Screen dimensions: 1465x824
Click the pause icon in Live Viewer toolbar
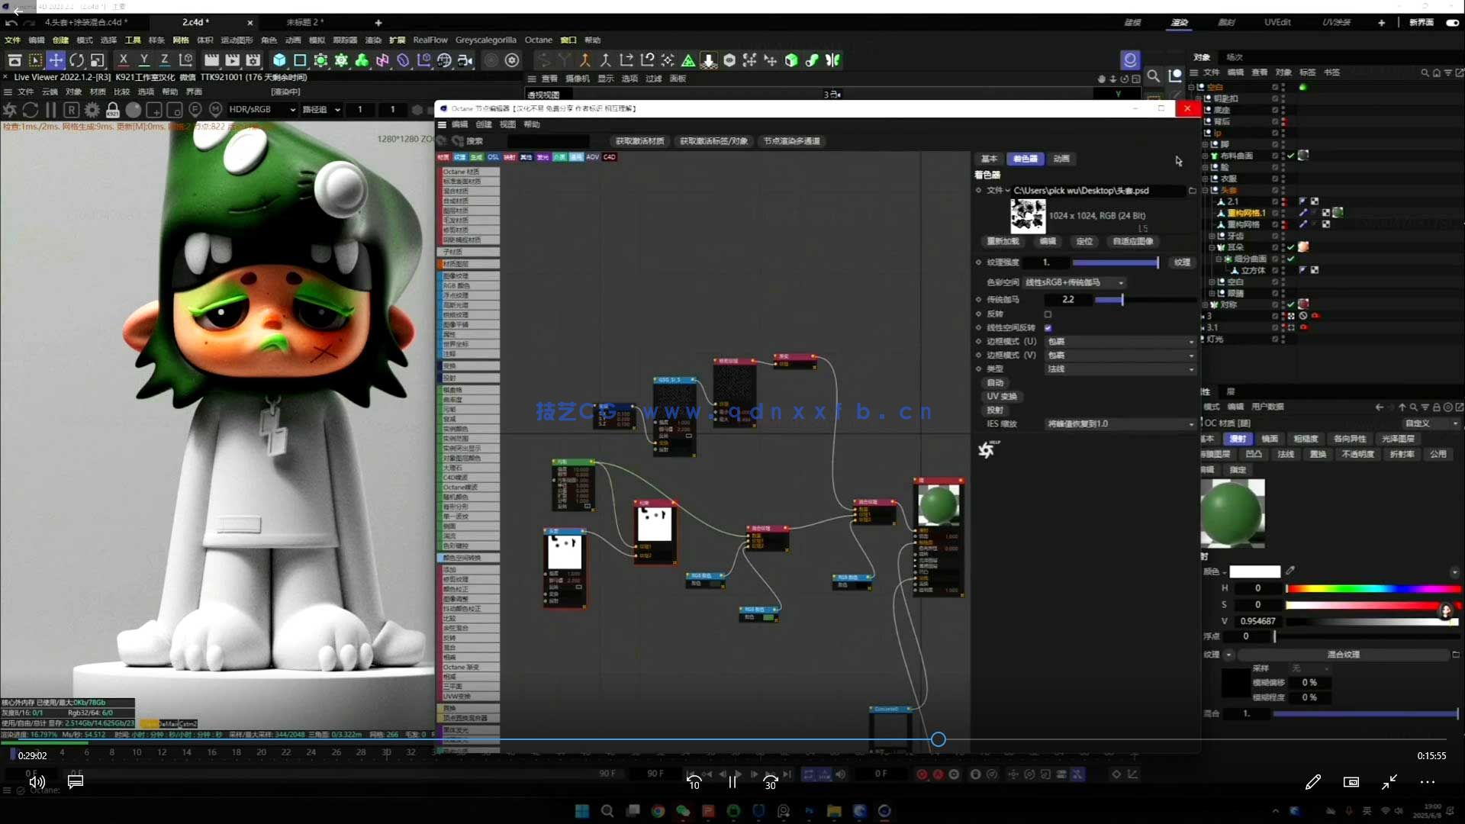(51, 110)
